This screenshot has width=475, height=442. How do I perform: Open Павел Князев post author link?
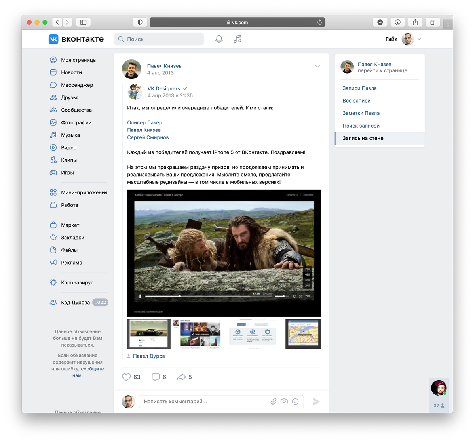164,66
